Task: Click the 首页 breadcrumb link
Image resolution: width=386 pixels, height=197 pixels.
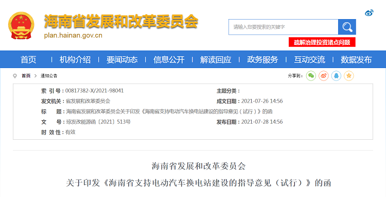Action: [26, 76]
